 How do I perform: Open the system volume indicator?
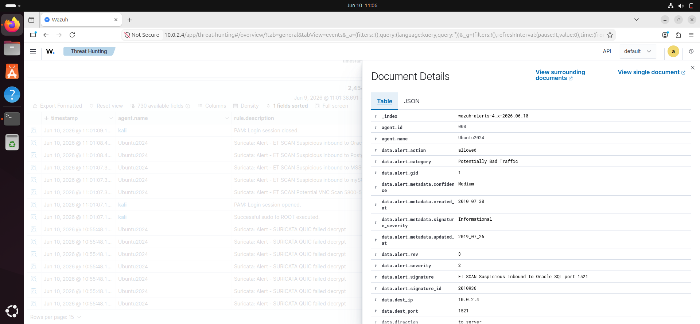click(681, 5)
